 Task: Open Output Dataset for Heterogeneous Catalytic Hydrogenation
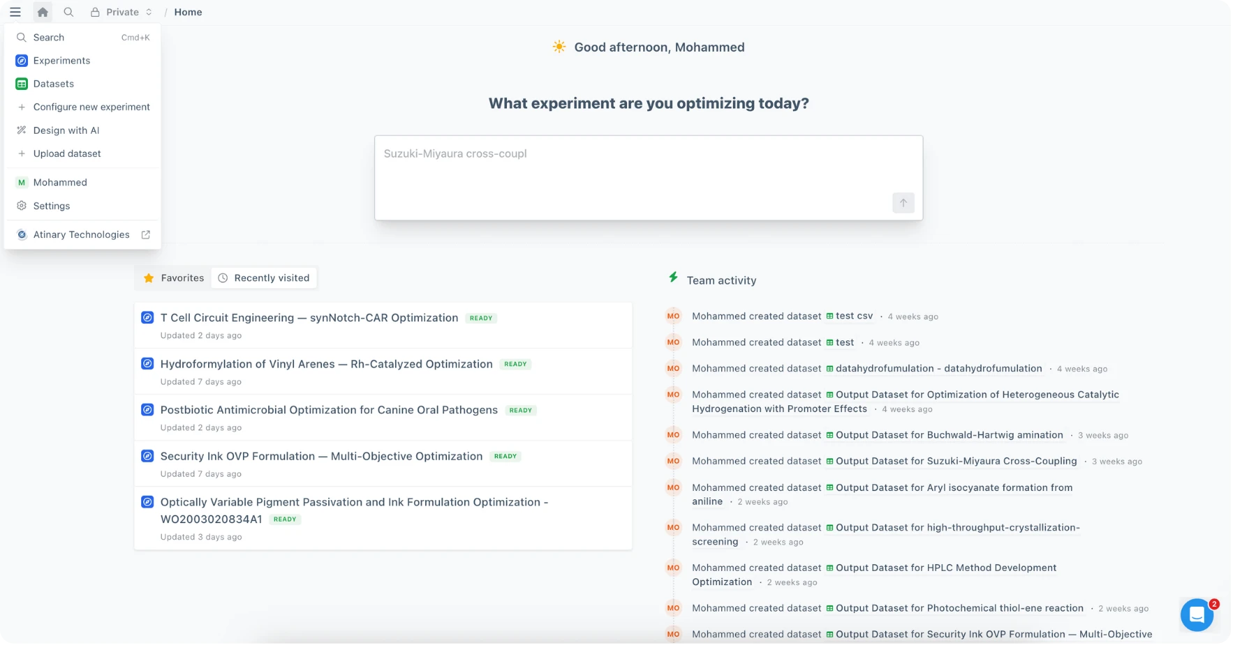click(906, 402)
